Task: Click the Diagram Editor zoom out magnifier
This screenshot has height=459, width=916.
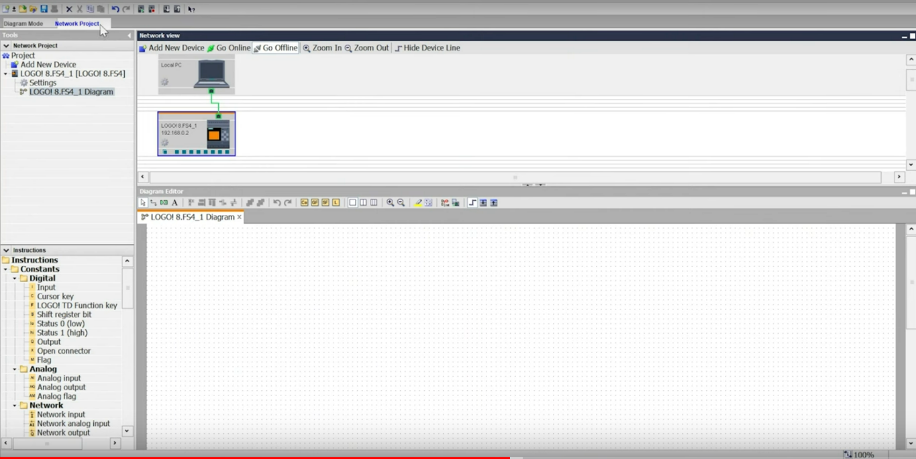Action: [401, 203]
